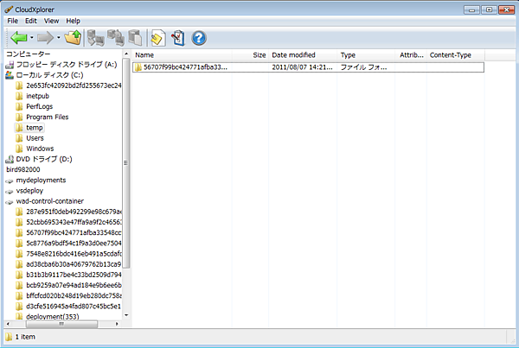Select the 2e653fc42092 folder under C:
This screenshot has width=519, height=348.
tap(68, 85)
